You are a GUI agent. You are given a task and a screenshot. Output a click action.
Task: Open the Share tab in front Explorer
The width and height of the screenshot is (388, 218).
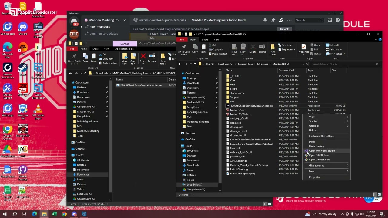(205, 40)
